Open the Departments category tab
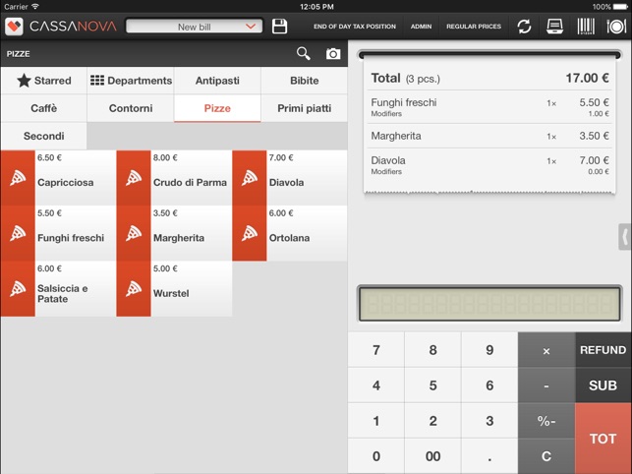This screenshot has height=474, width=632. point(131,81)
